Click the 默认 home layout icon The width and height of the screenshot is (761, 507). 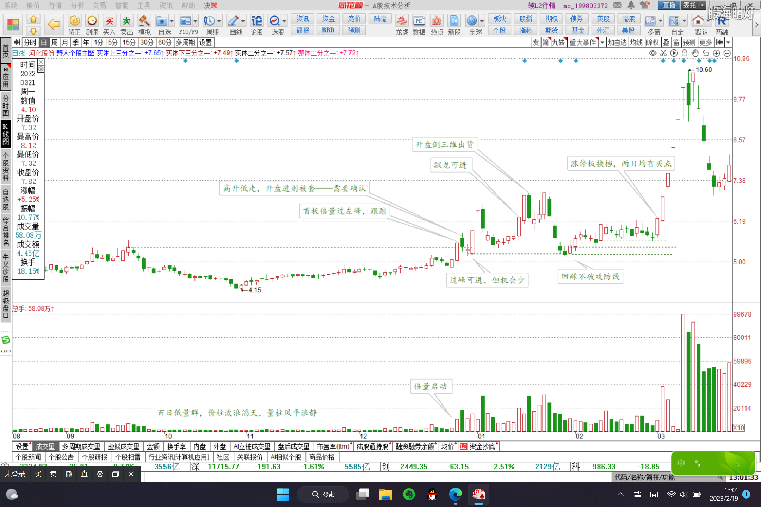[x=698, y=21]
